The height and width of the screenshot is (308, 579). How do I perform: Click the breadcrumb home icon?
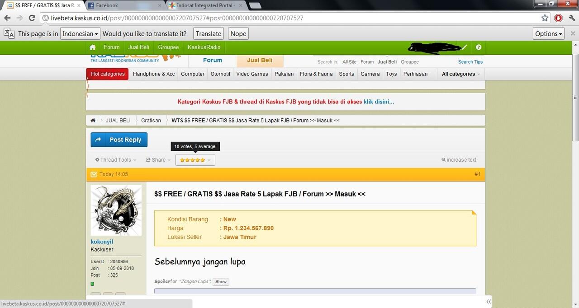(x=93, y=121)
